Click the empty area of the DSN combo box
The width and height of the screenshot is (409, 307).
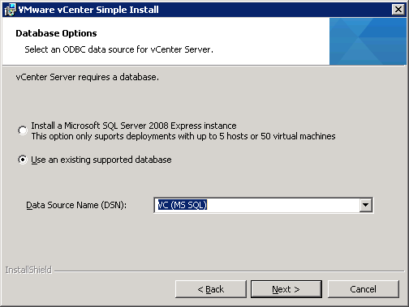(x=283, y=205)
